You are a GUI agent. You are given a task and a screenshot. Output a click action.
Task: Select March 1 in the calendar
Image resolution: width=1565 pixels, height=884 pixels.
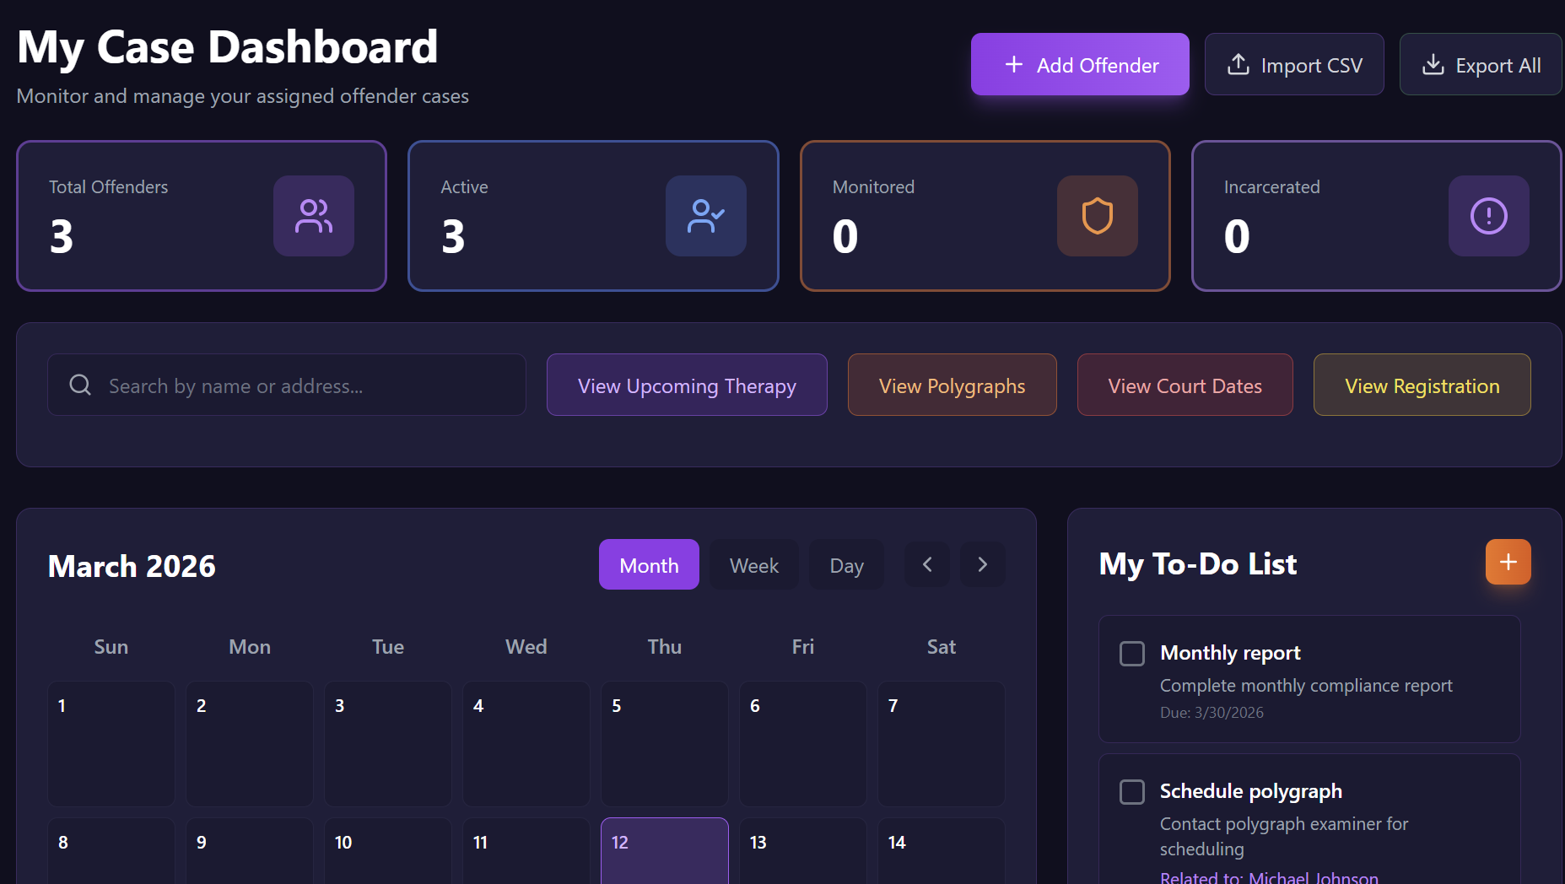coord(111,744)
